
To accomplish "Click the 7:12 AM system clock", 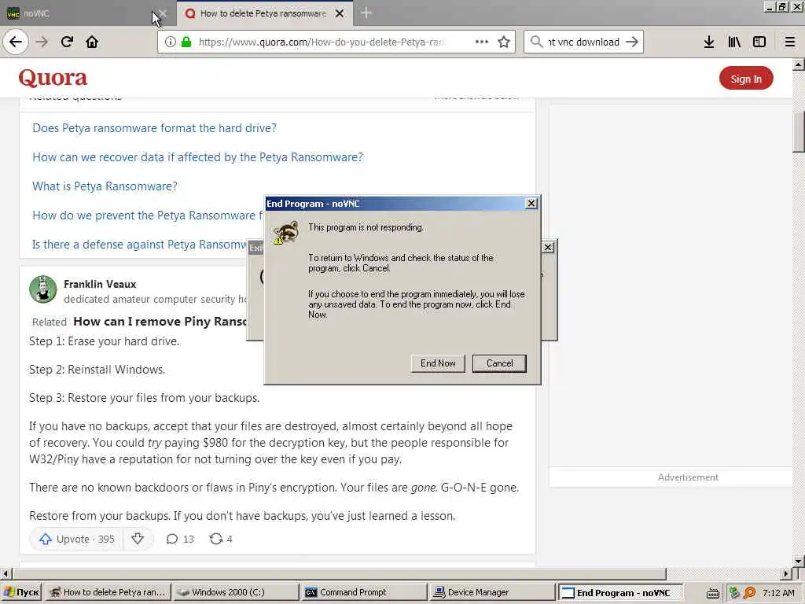I will (x=778, y=593).
